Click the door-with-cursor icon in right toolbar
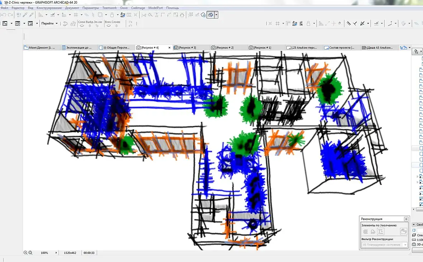 point(301,23)
